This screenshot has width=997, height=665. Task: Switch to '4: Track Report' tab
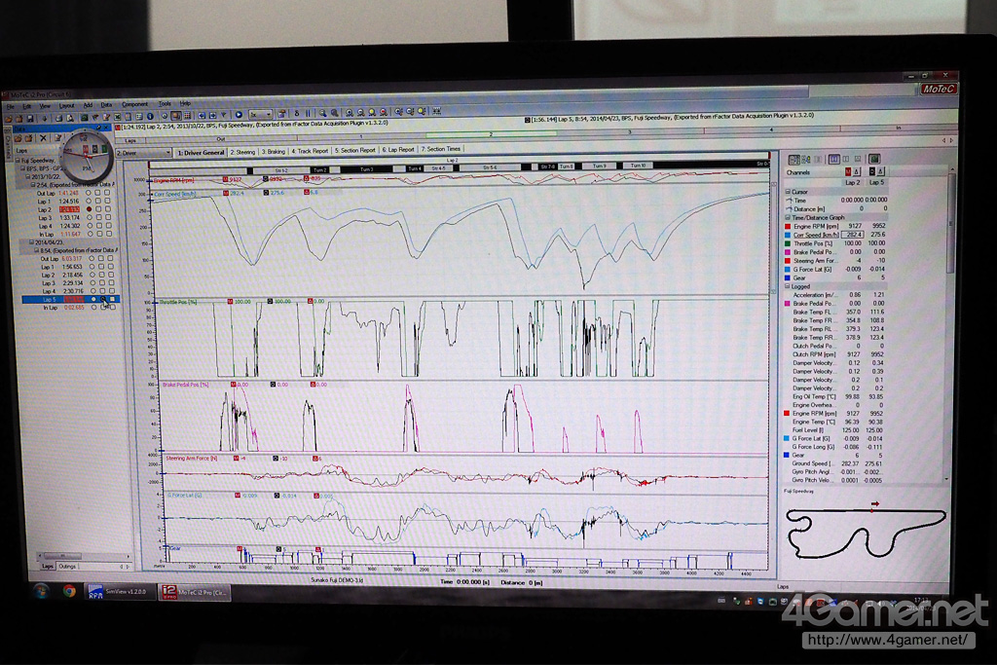tap(310, 151)
